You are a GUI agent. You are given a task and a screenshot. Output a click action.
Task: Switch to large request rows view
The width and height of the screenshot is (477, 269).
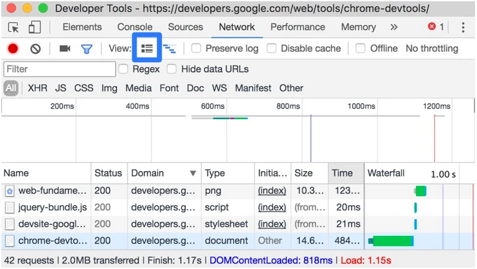(x=147, y=48)
